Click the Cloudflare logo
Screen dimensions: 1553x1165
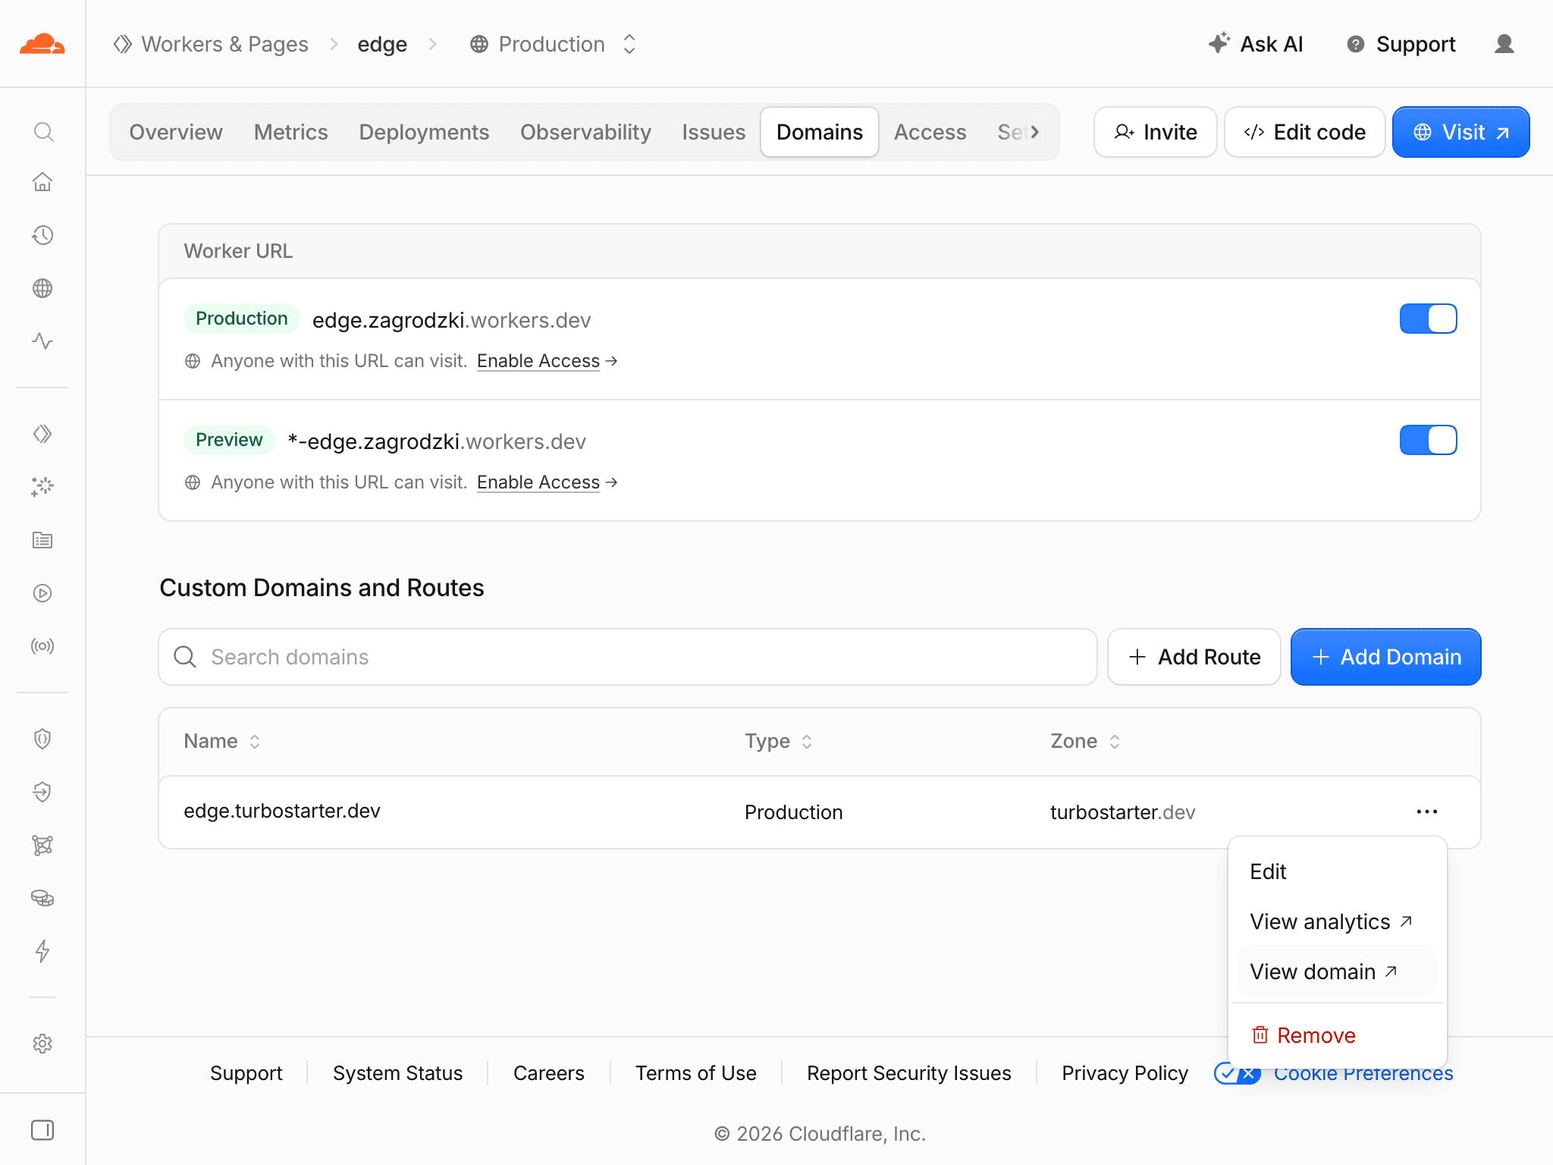click(42, 44)
